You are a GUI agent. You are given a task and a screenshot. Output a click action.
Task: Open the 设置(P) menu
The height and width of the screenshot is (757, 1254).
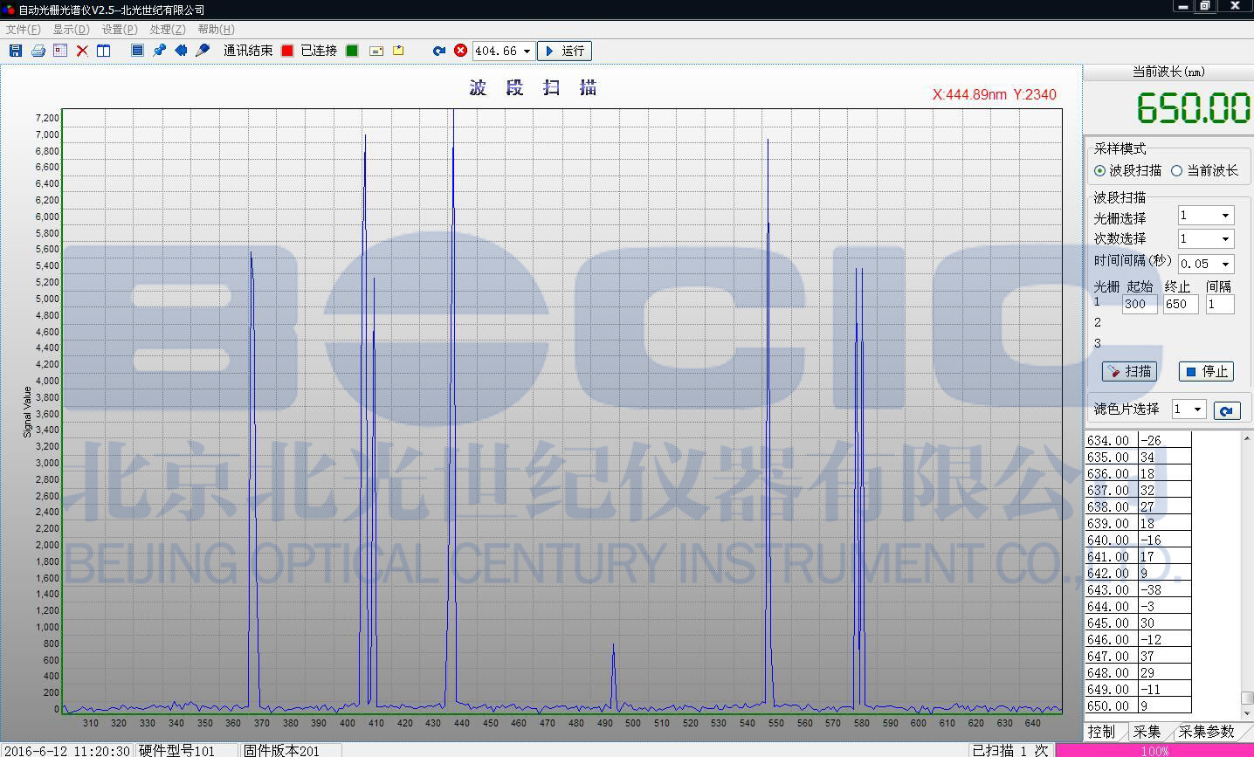point(119,29)
